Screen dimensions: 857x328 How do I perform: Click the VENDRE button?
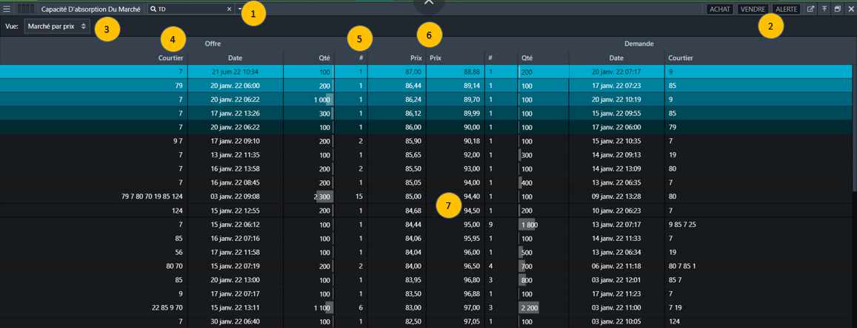(x=753, y=9)
